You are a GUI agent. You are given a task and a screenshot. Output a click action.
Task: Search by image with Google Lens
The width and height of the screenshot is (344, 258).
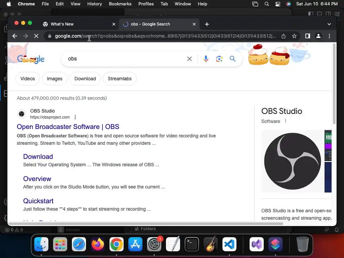click(219, 59)
